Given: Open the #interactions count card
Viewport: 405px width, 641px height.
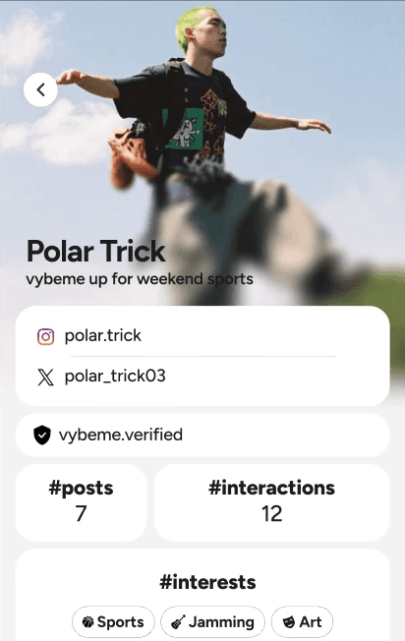Looking at the screenshot, I should [271, 502].
